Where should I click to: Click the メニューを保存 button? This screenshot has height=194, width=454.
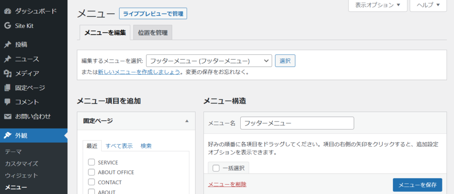pyautogui.click(x=417, y=185)
